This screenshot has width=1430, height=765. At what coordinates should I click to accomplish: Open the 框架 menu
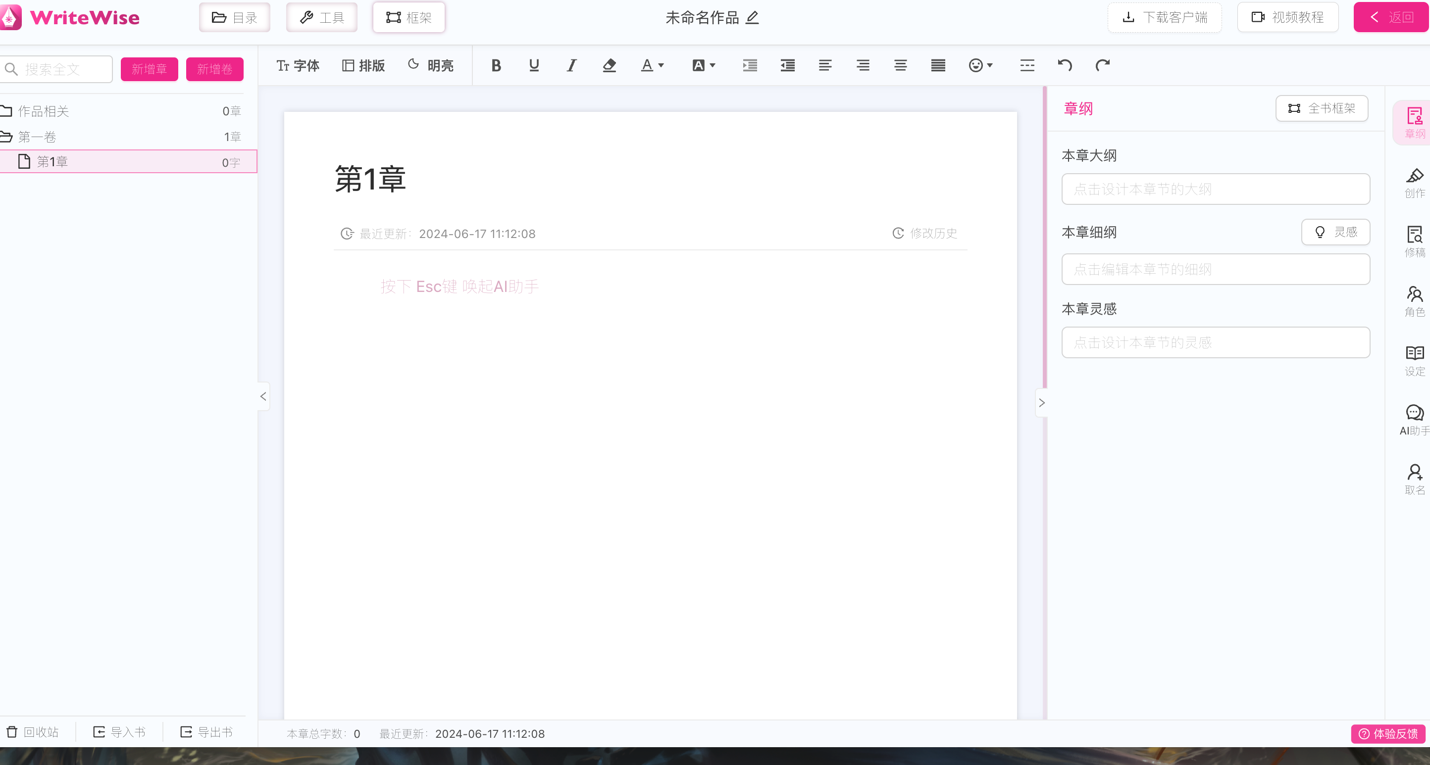click(409, 17)
